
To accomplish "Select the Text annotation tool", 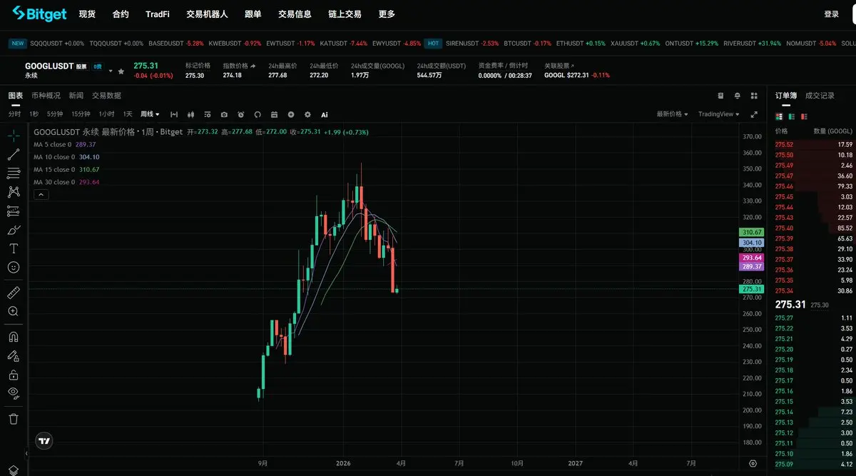I will click(x=14, y=248).
